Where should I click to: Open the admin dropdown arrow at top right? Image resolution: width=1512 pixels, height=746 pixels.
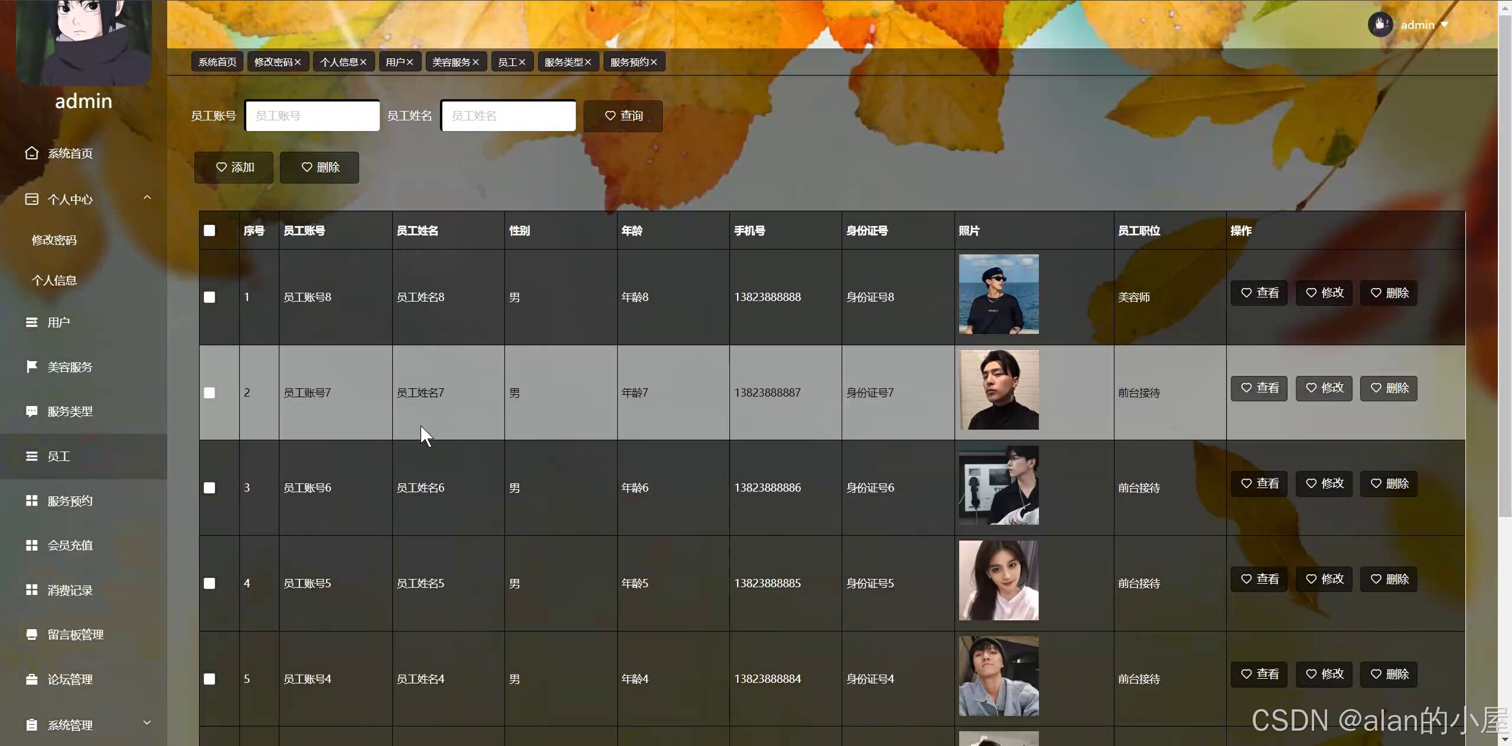(1445, 25)
